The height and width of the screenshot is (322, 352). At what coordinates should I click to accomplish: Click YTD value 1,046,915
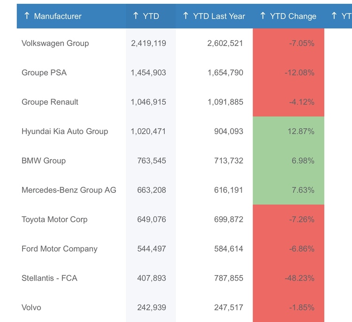148,102
